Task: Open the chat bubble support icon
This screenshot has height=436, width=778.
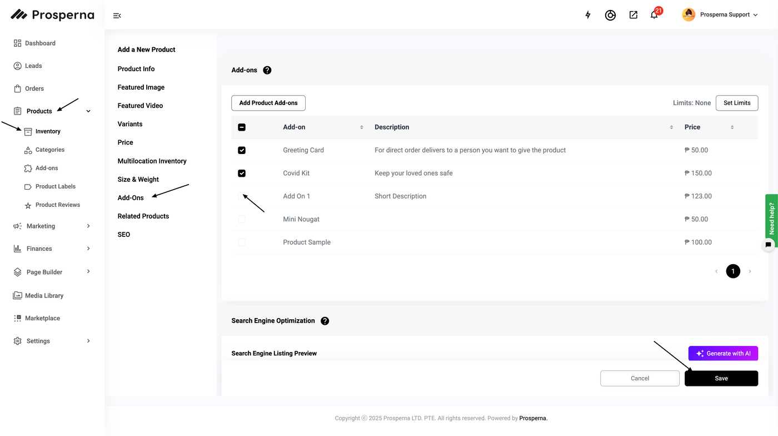Action: click(x=769, y=245)
